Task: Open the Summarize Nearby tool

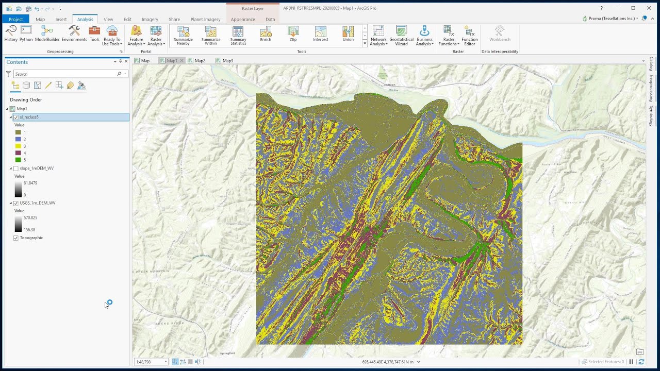Action: pos(183,36)
